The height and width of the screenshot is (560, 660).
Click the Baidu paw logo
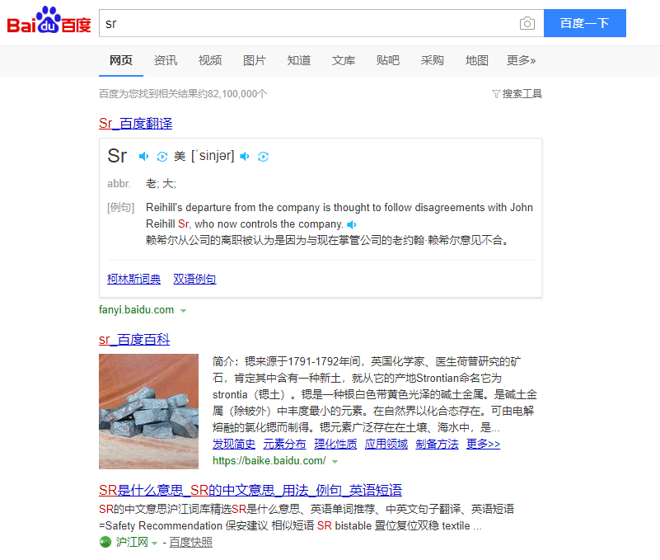[x=49, y=20]
